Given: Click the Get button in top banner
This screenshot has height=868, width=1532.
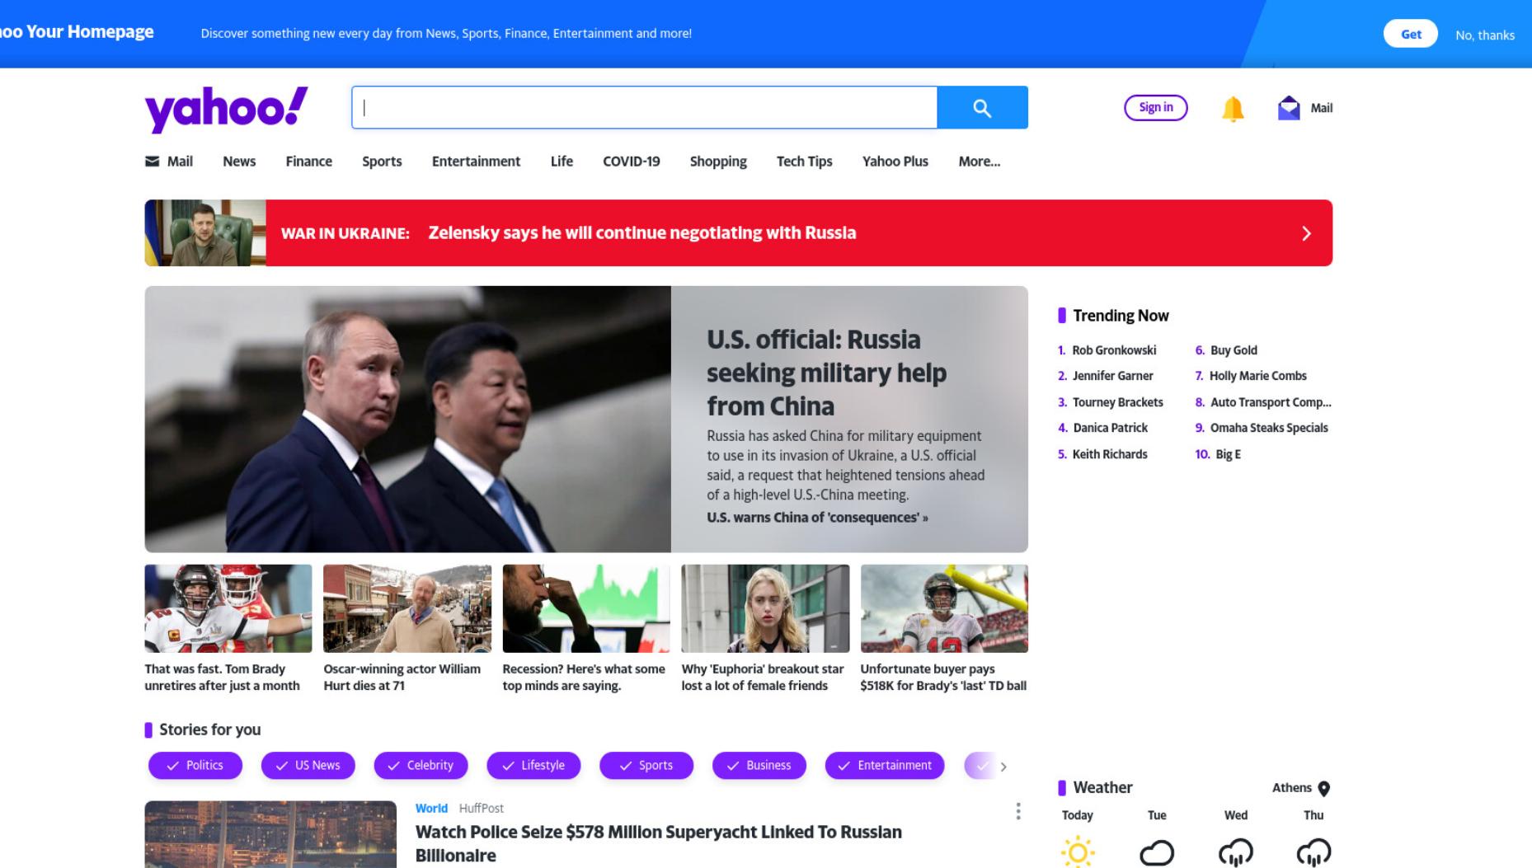Looking at the screenshot, I should pyautogui.click(x=1411, y=34).
